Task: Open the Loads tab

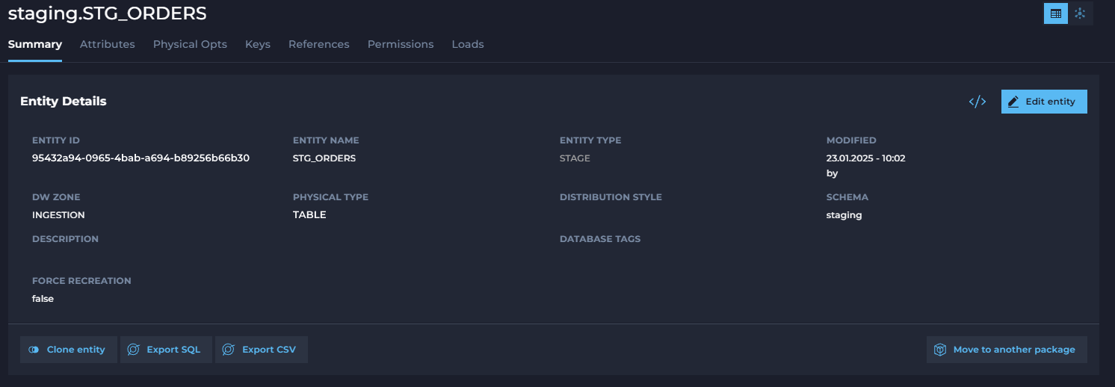Action: [x=468, y=44]
